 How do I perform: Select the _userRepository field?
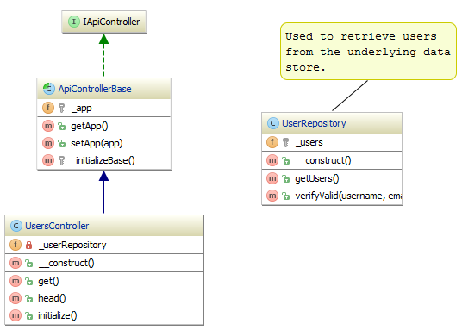(x=72, y=245)
